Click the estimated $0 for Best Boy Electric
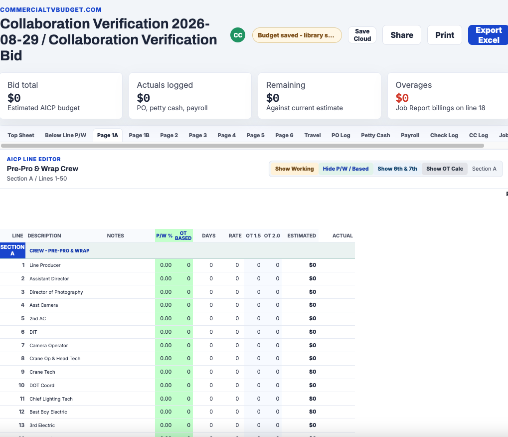This screenshot has width=508, height=437. [312, 412]
